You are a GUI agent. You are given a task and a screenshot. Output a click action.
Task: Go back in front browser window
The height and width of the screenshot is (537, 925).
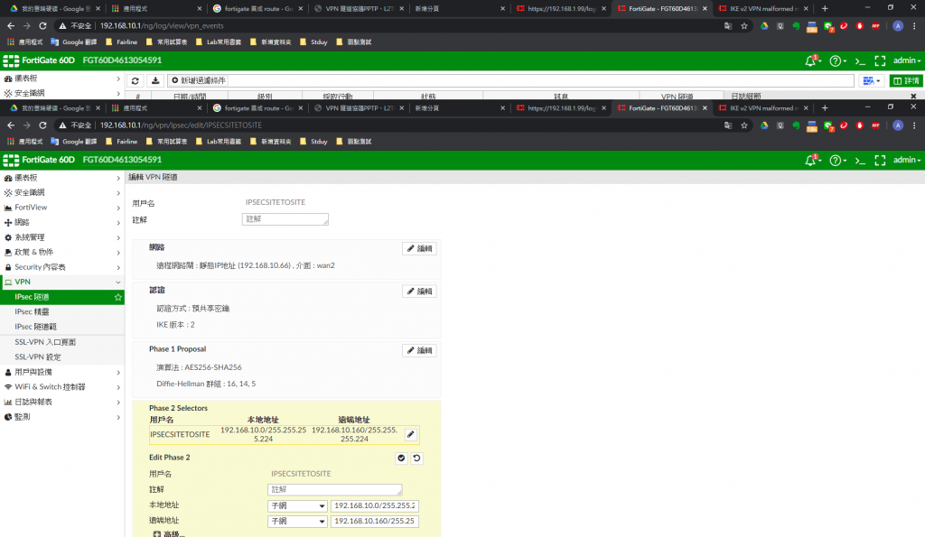11,125
